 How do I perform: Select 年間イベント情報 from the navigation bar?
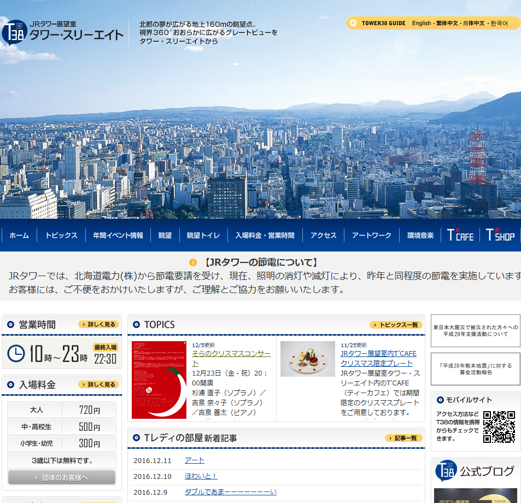click(x=118, y=235)
